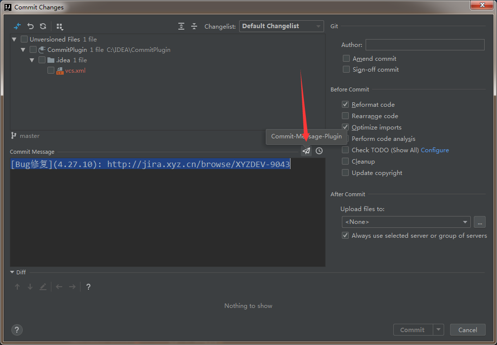The image size is (497, 345).
Task: Click the .idea folder icon
Action: [x=51, y=60]
